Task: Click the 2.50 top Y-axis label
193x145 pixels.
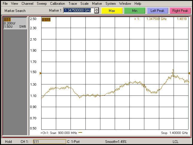Action: [33, 19]
